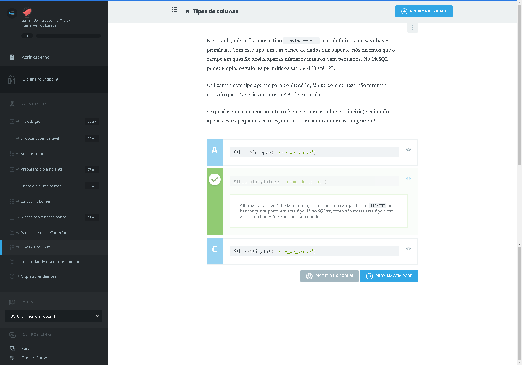Viewport: 522px width, 365px height.
Task: Click the top Próxima Atividade button
Action: [424, 12]
